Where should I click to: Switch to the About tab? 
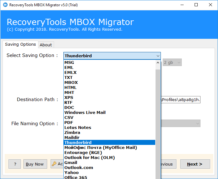coord(46,45)
